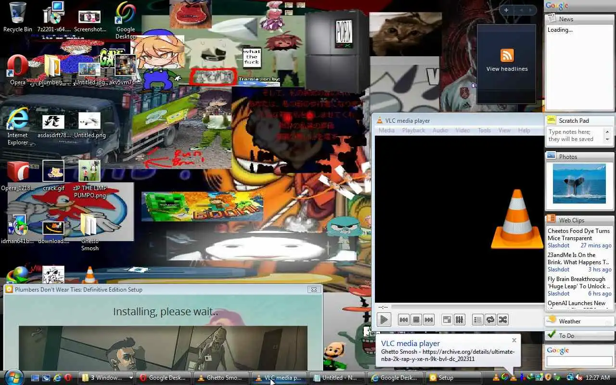
Task: Open the 3 Windows Explorer taskbar group
Action: coord(106,378)
